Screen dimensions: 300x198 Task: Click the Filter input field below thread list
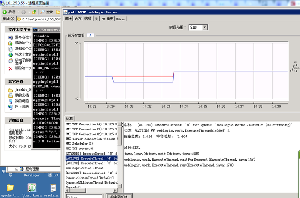[x=84, y=196]
